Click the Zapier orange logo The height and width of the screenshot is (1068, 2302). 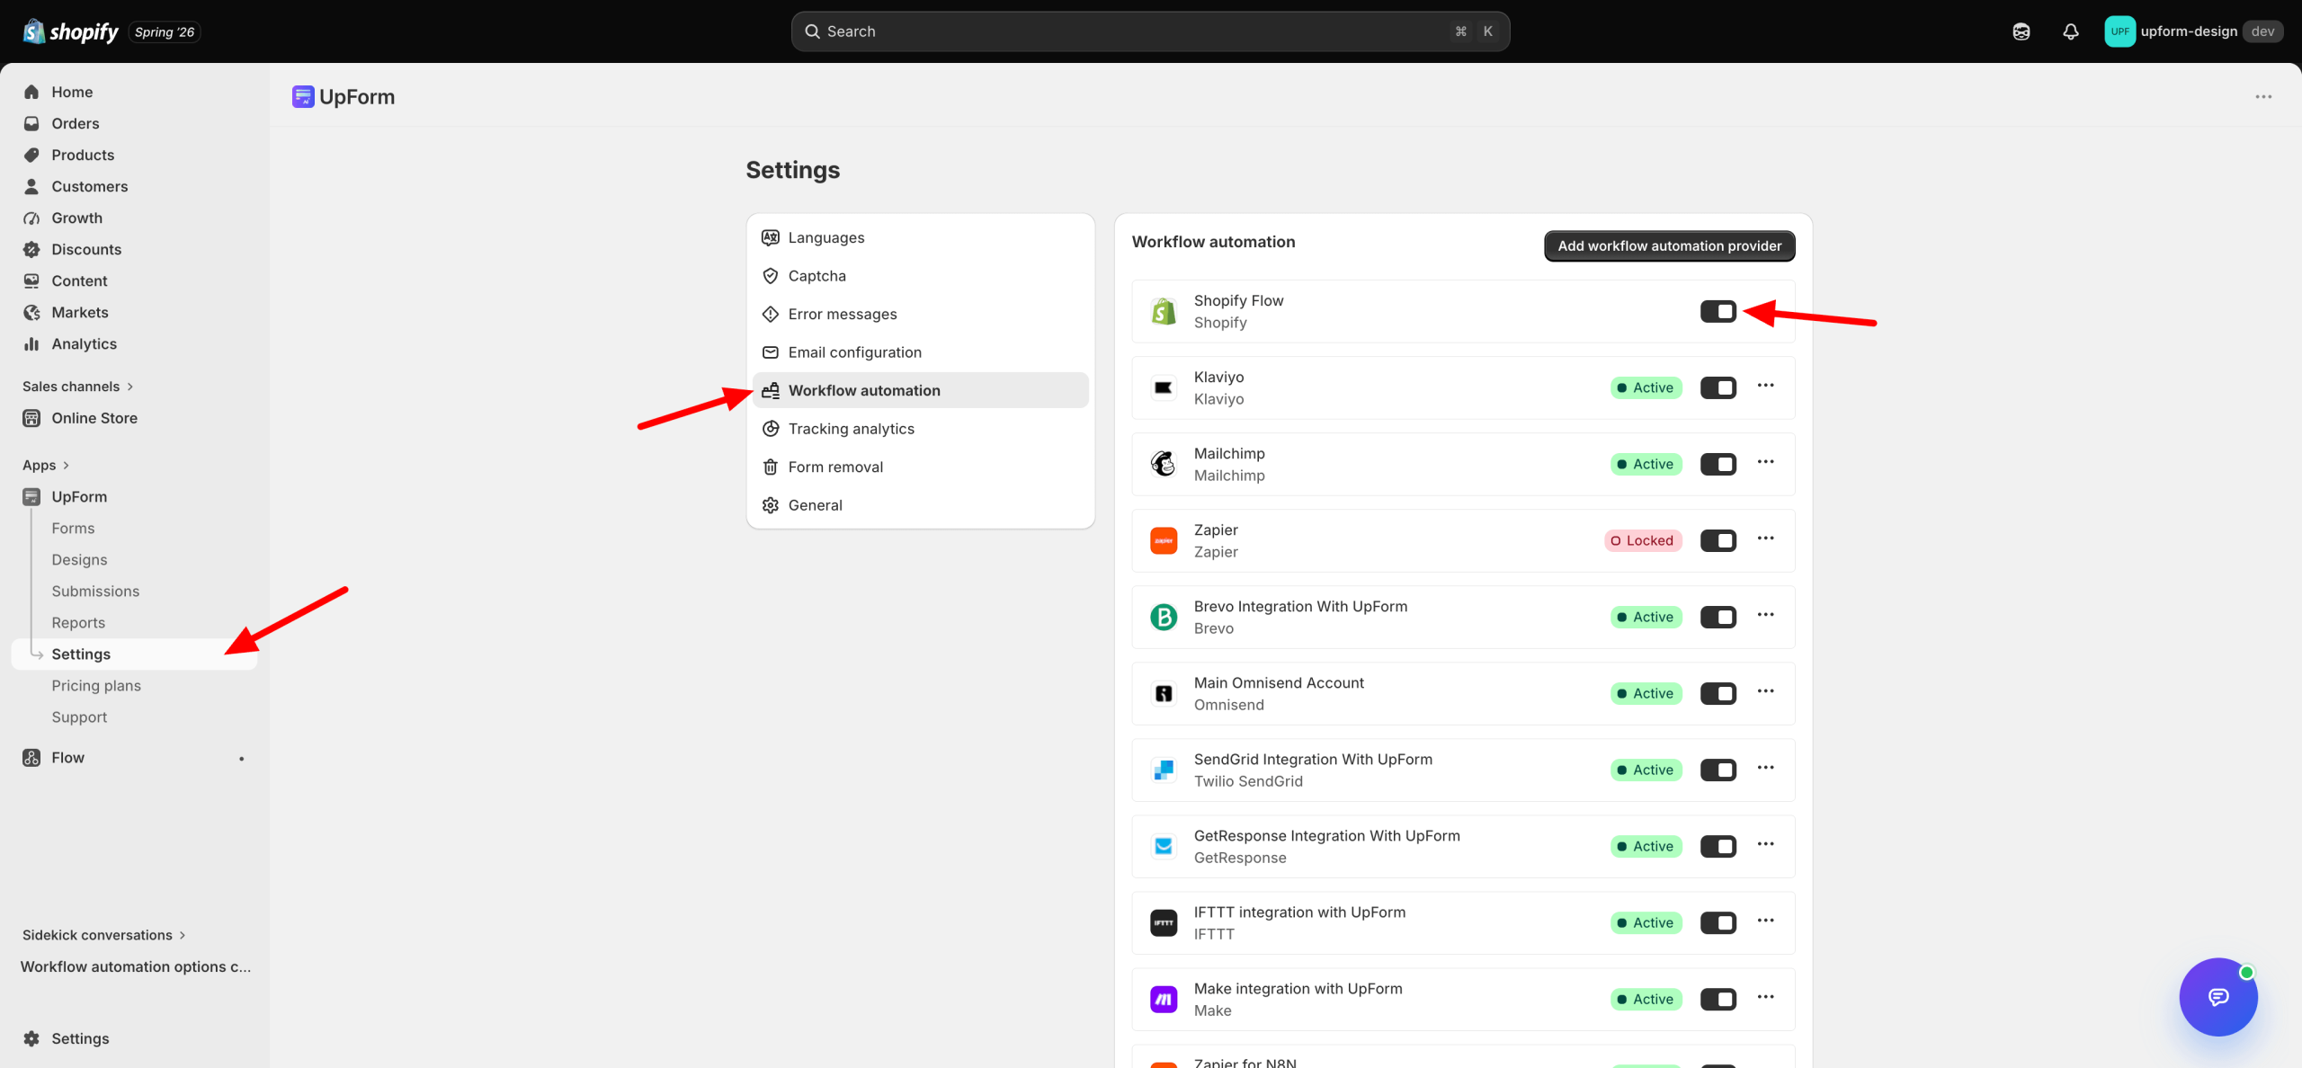pos(1164,541)
